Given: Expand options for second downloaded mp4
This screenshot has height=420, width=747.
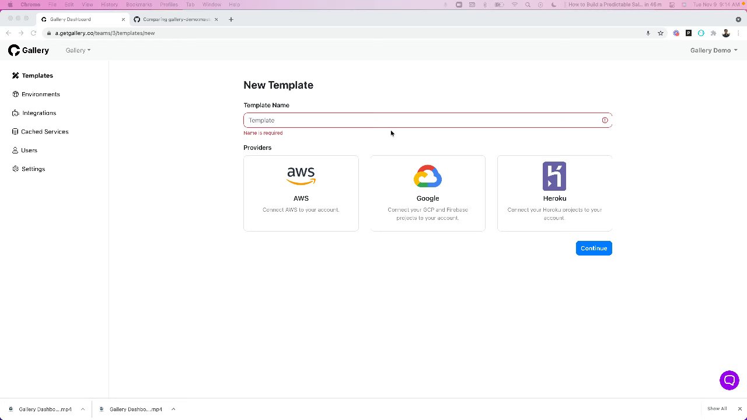Looking at the screenshot, I should click(173, 409).
